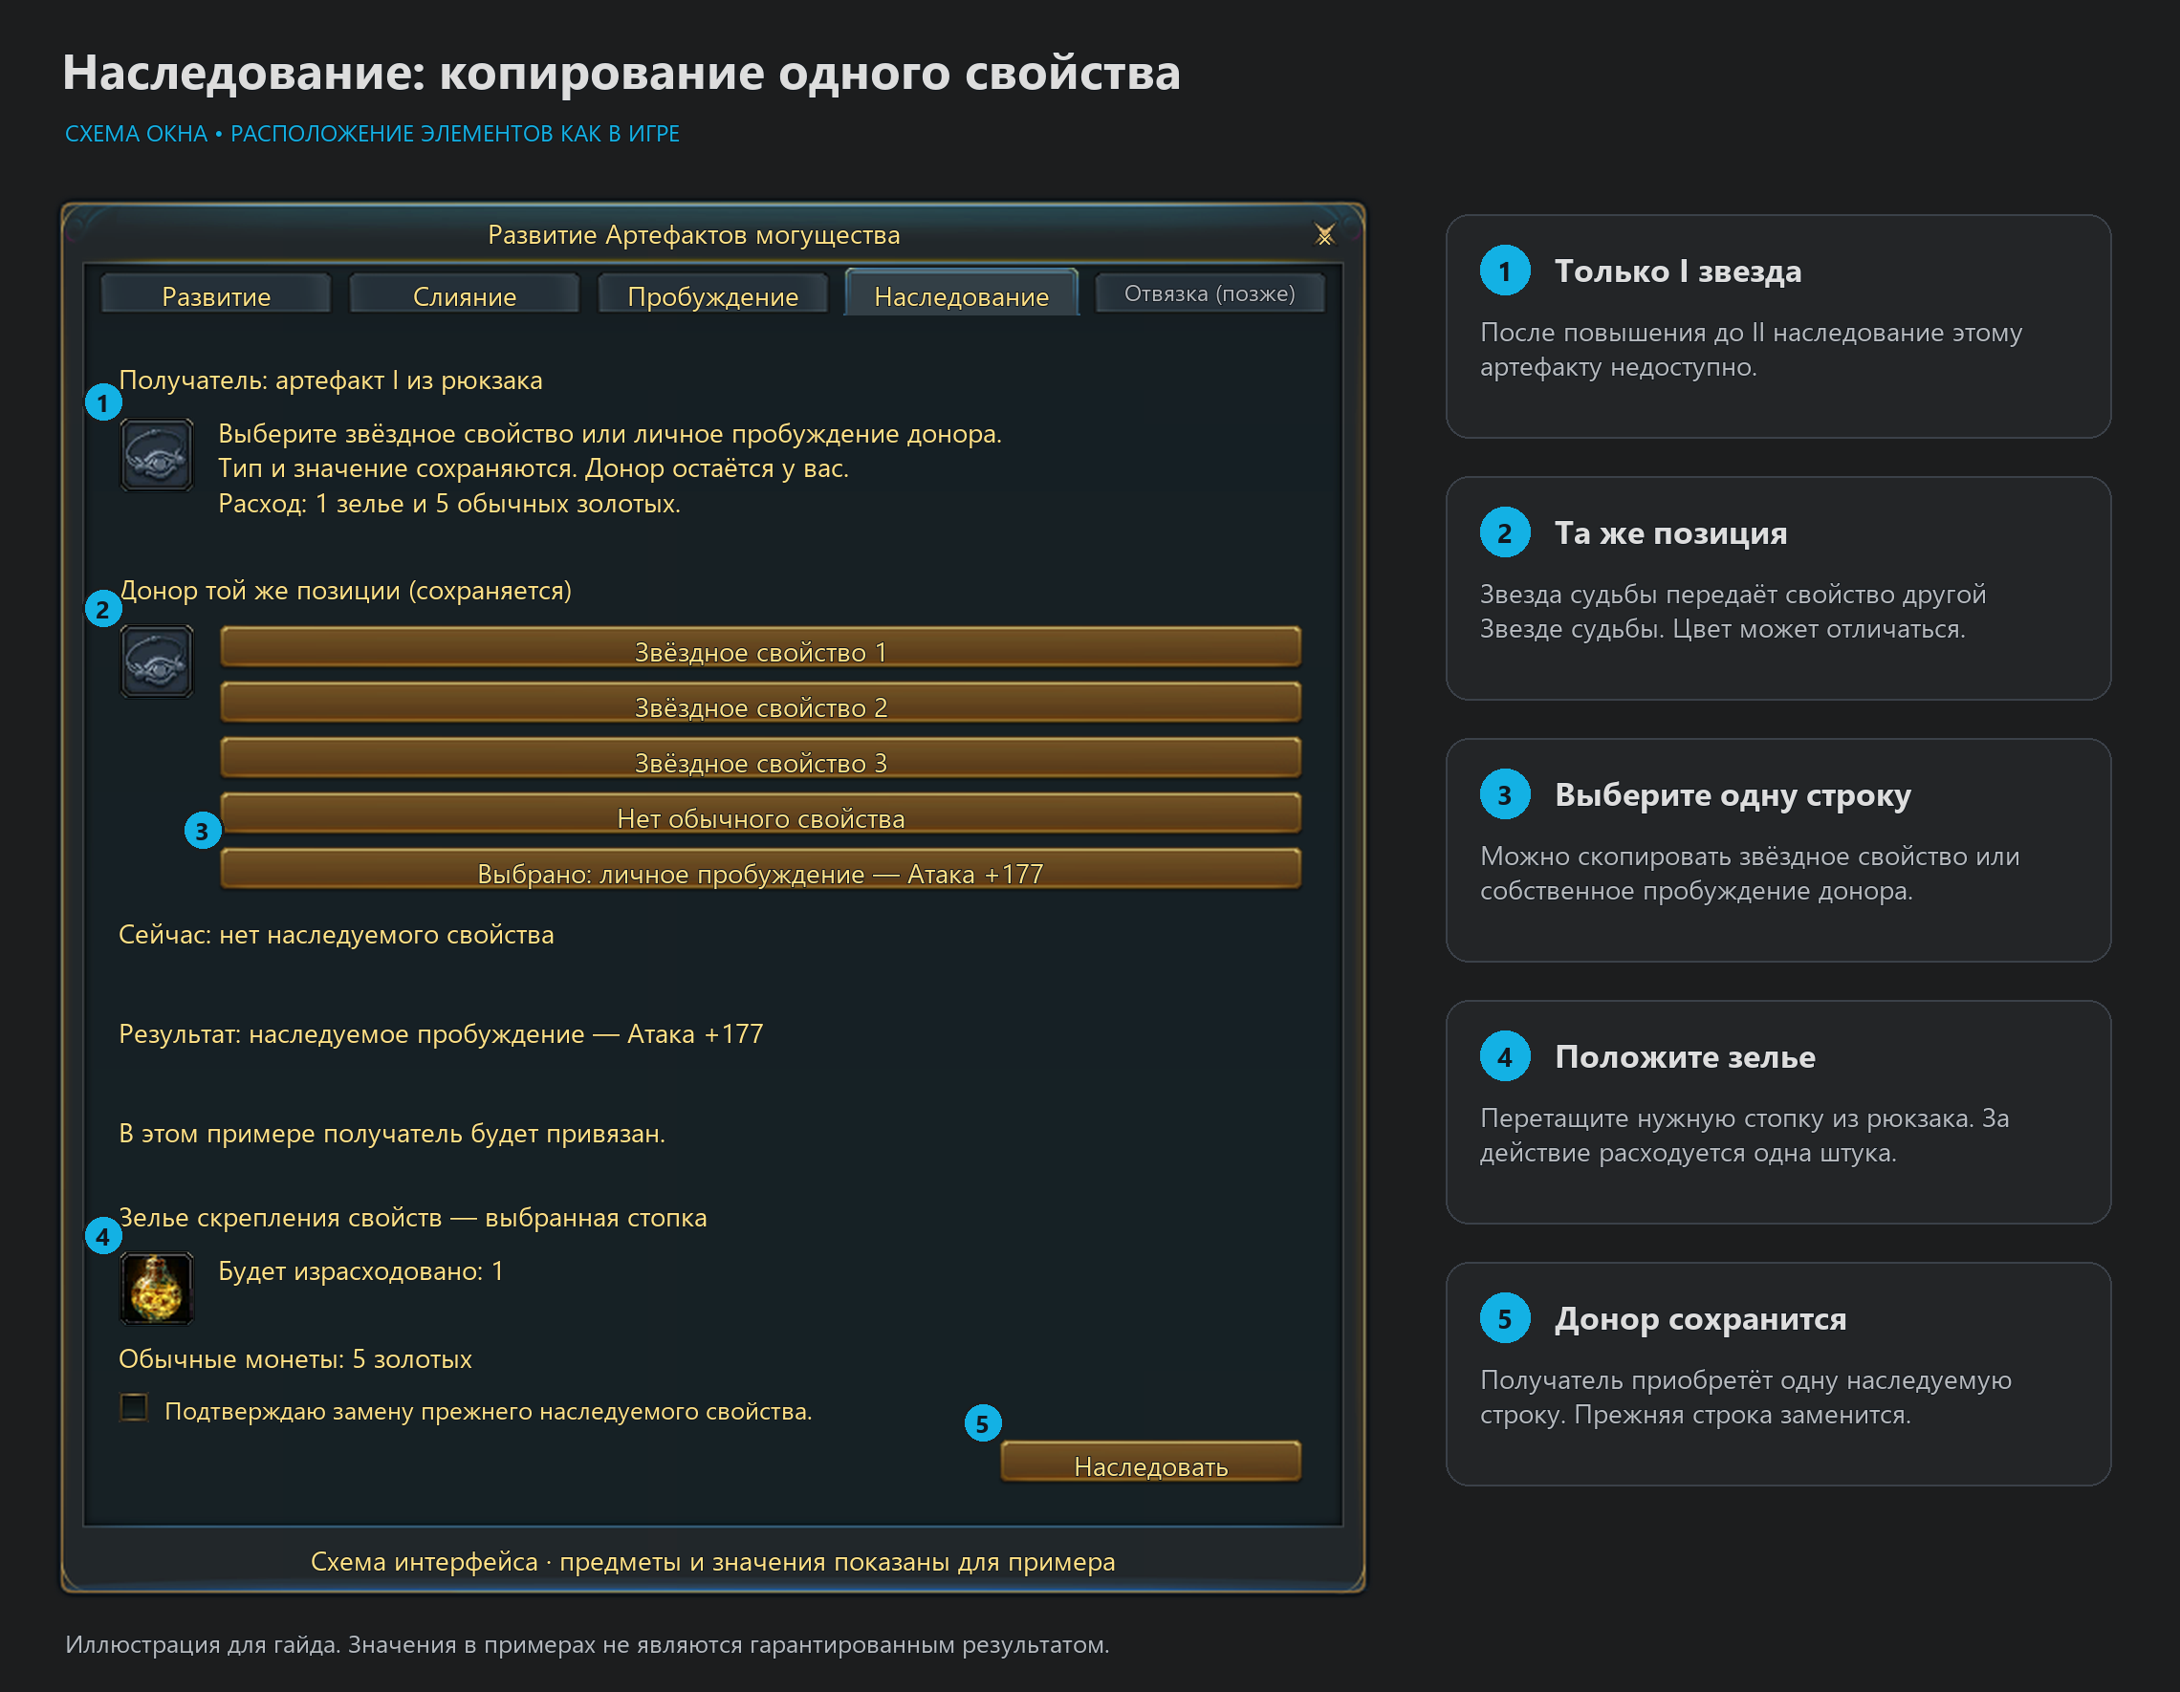Open the Отвязка (позже) tab
This screenshot has height=1692, width=2180.
(x=1210, y=293)
